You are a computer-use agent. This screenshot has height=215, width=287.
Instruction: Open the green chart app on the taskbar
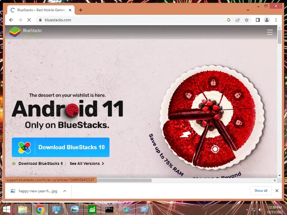(x=92, y=209)
